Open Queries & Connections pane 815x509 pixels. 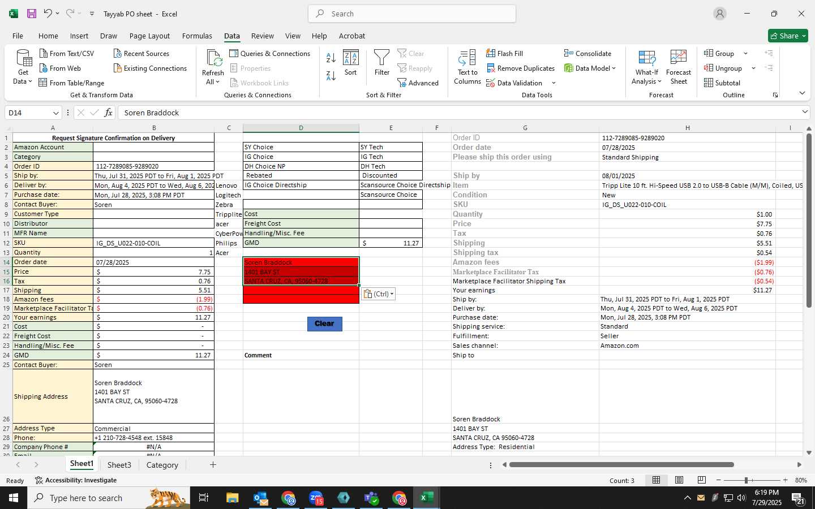pos(270,54)
